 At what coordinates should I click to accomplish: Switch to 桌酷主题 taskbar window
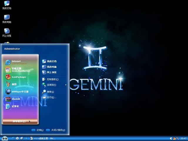[43, 138]
